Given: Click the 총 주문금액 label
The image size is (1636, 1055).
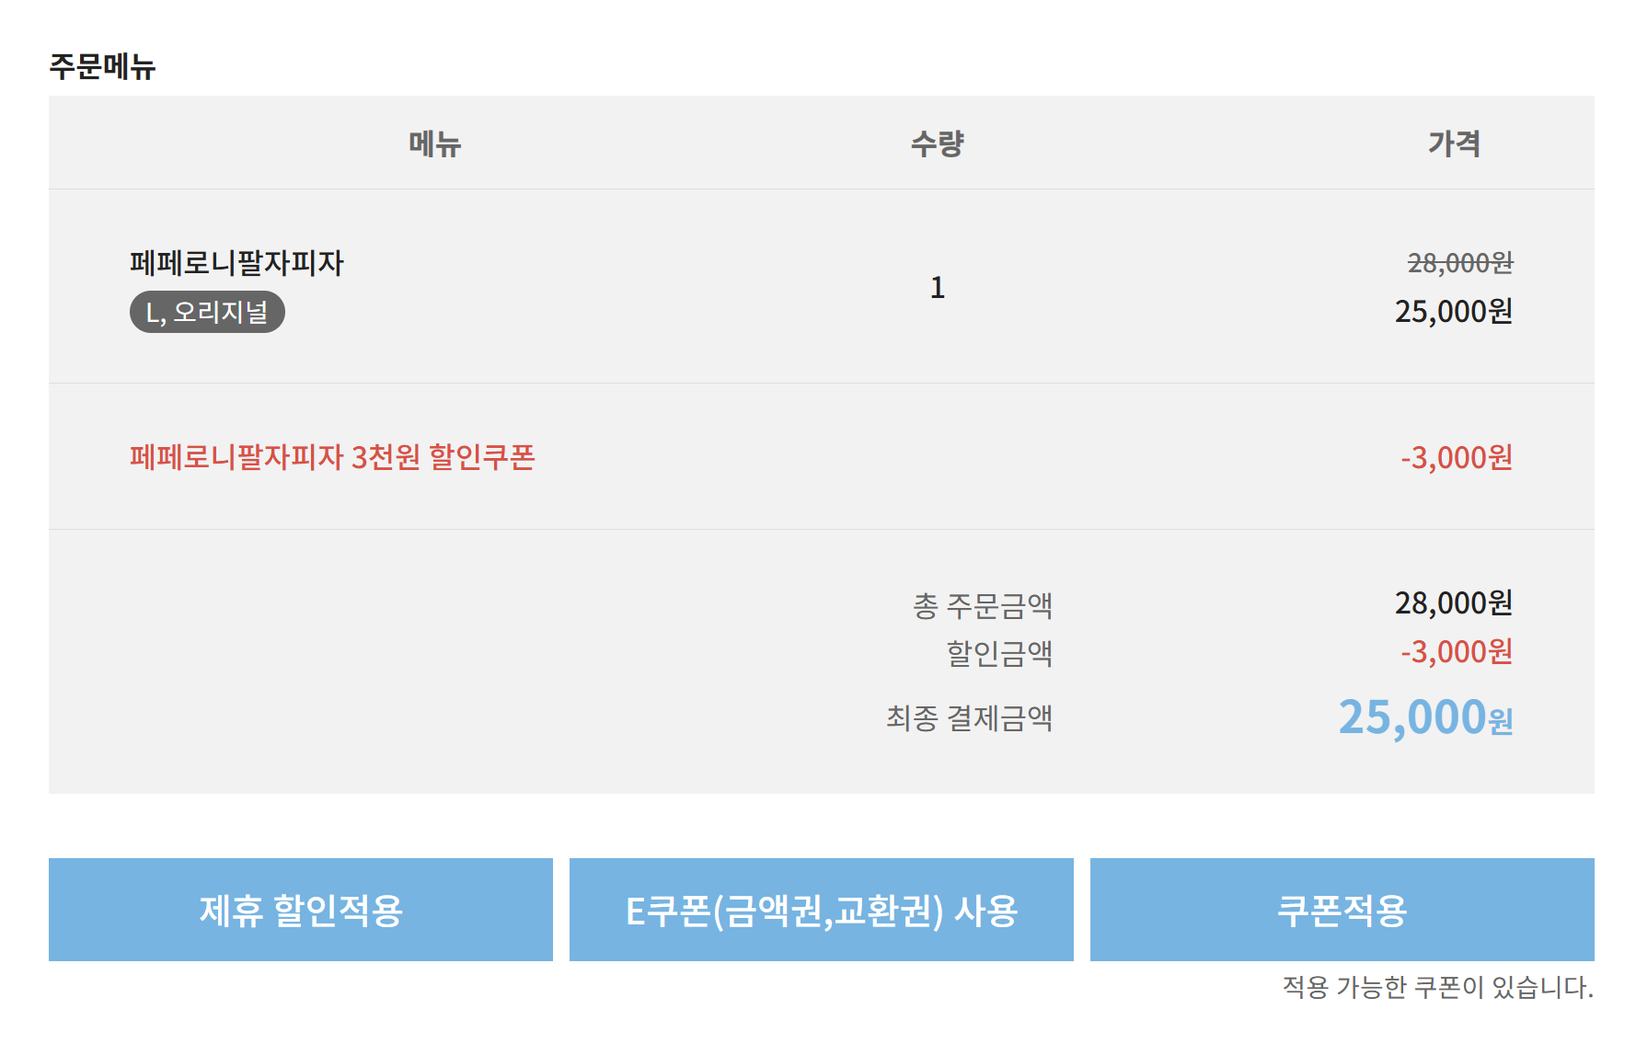Looking at the screenshot, I should tap(982, 605).
